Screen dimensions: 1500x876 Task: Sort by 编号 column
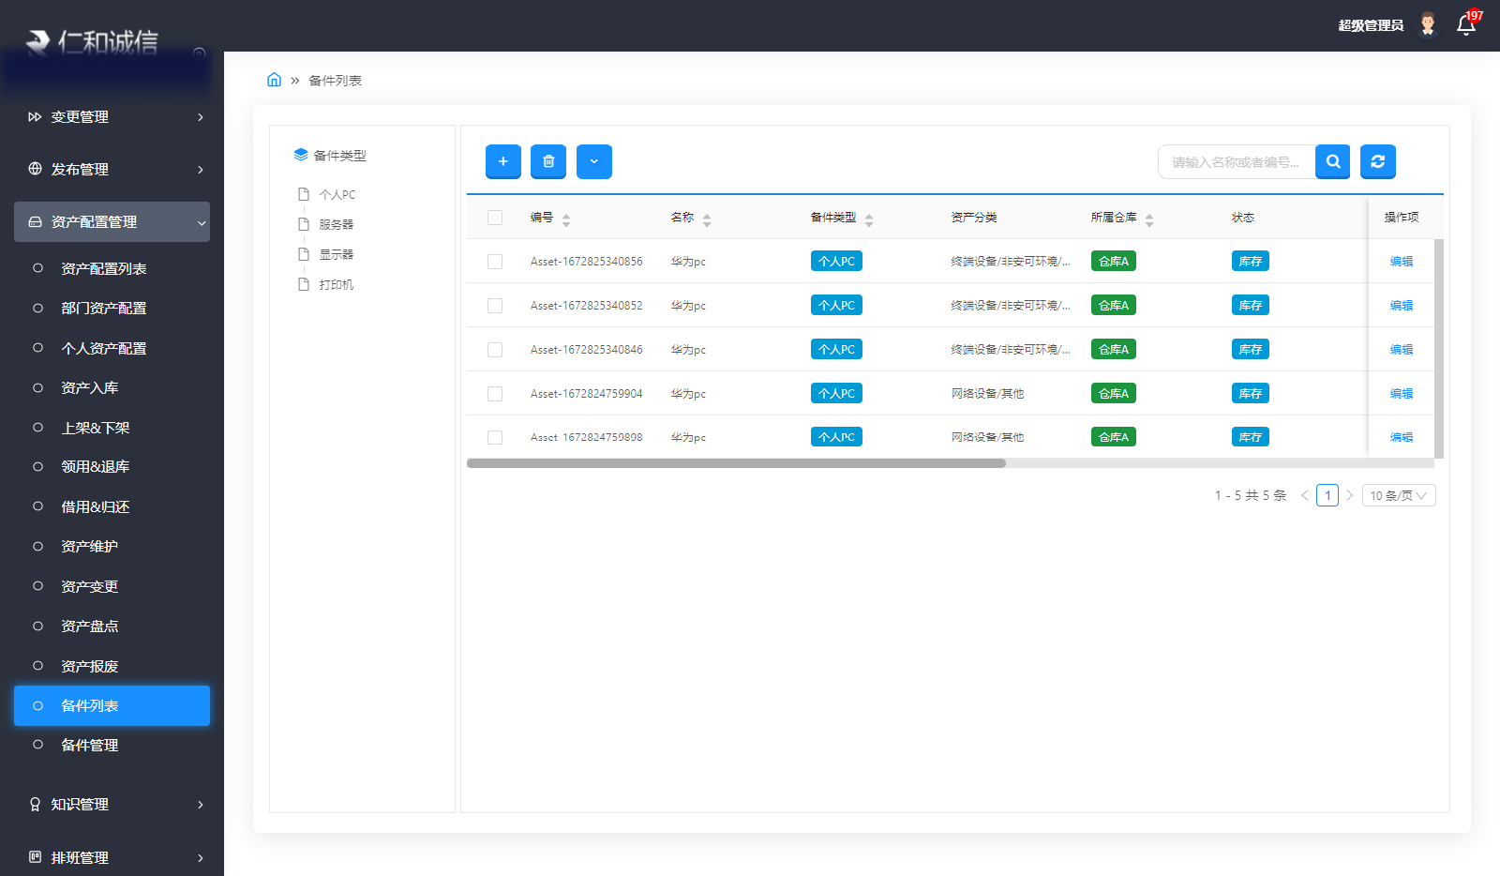coord(566,219)
